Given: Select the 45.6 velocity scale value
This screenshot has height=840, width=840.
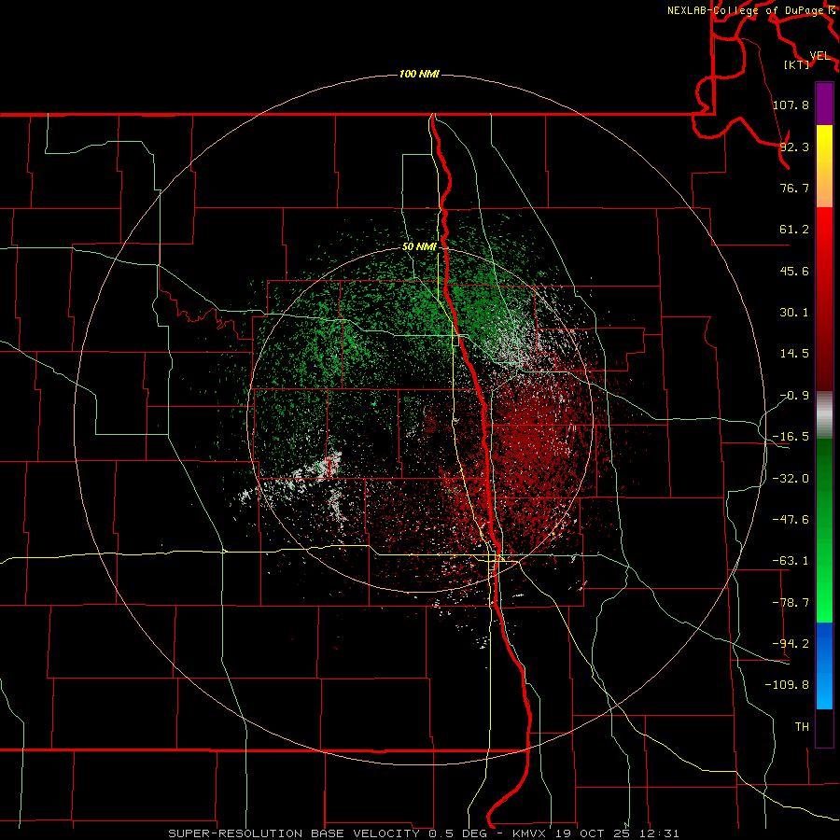Looking at the screenshot, I should coord(794,271).
